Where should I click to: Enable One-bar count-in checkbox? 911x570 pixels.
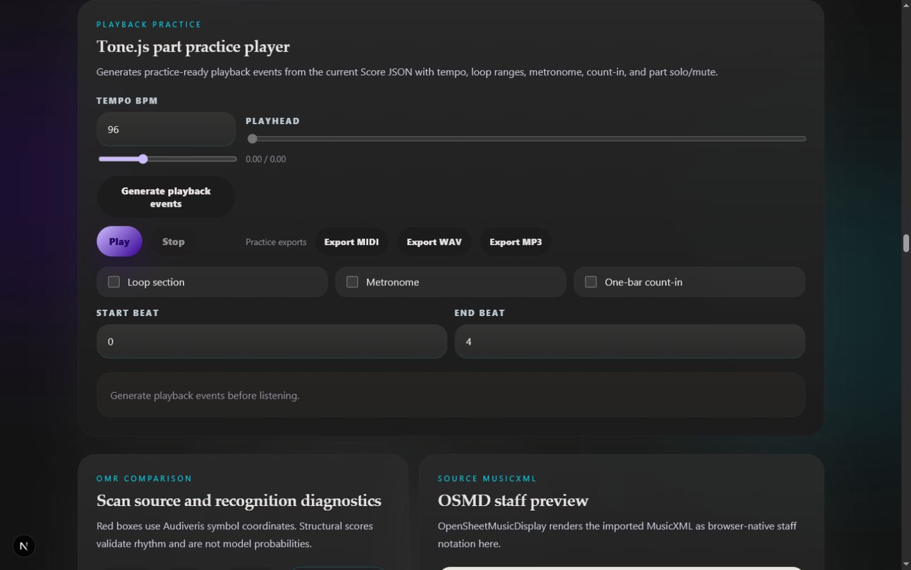(x=591, y=282)
